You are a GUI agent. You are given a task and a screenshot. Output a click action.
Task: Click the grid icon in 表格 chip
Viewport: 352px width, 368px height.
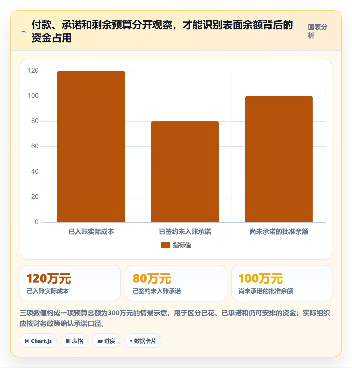(68, 341)
